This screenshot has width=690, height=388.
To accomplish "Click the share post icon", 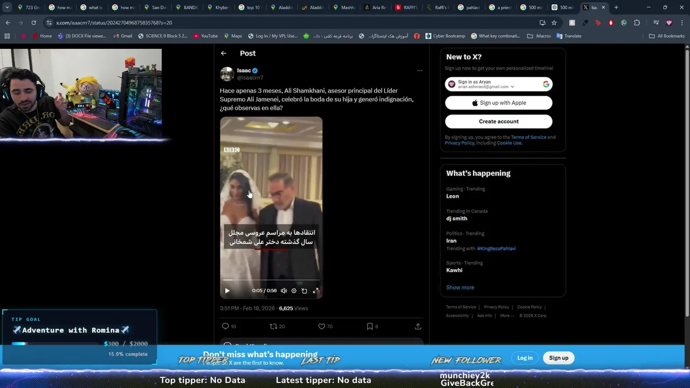I will pos(418,326).
